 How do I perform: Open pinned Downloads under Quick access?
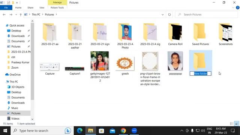pos(18,36)
